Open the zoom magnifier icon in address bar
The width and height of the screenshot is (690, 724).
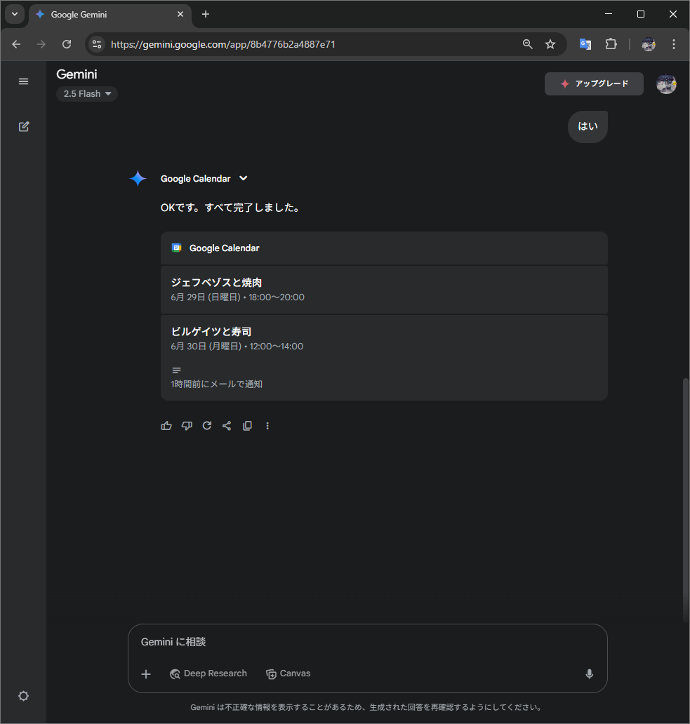coord(527,44)
